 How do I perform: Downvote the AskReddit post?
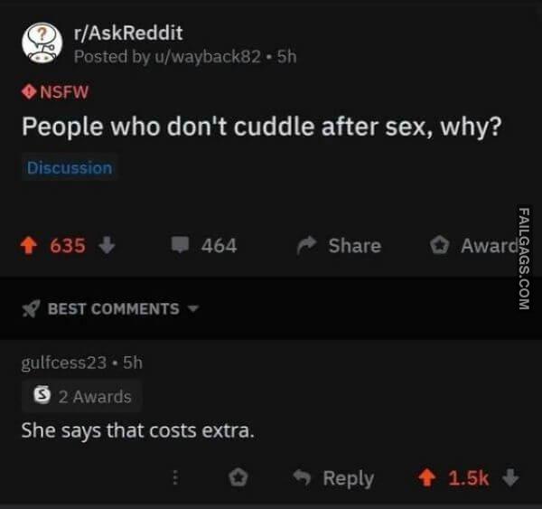click(107, 245)
